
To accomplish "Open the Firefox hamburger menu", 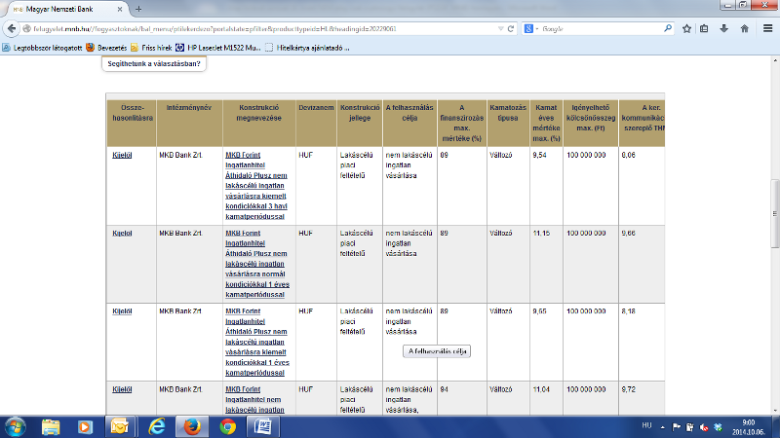I will [x=767, y=29].
